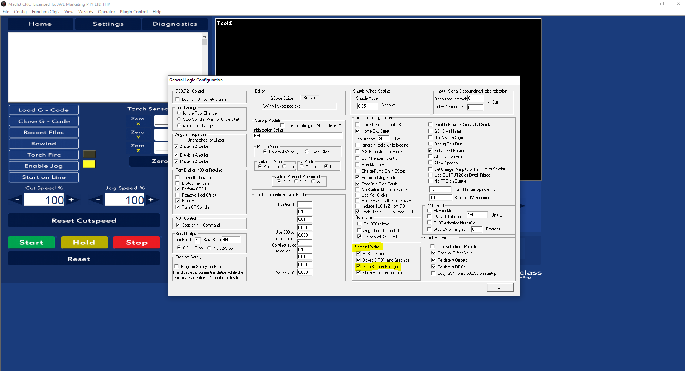Click the LookAhead lines input field

coord(383,139)
